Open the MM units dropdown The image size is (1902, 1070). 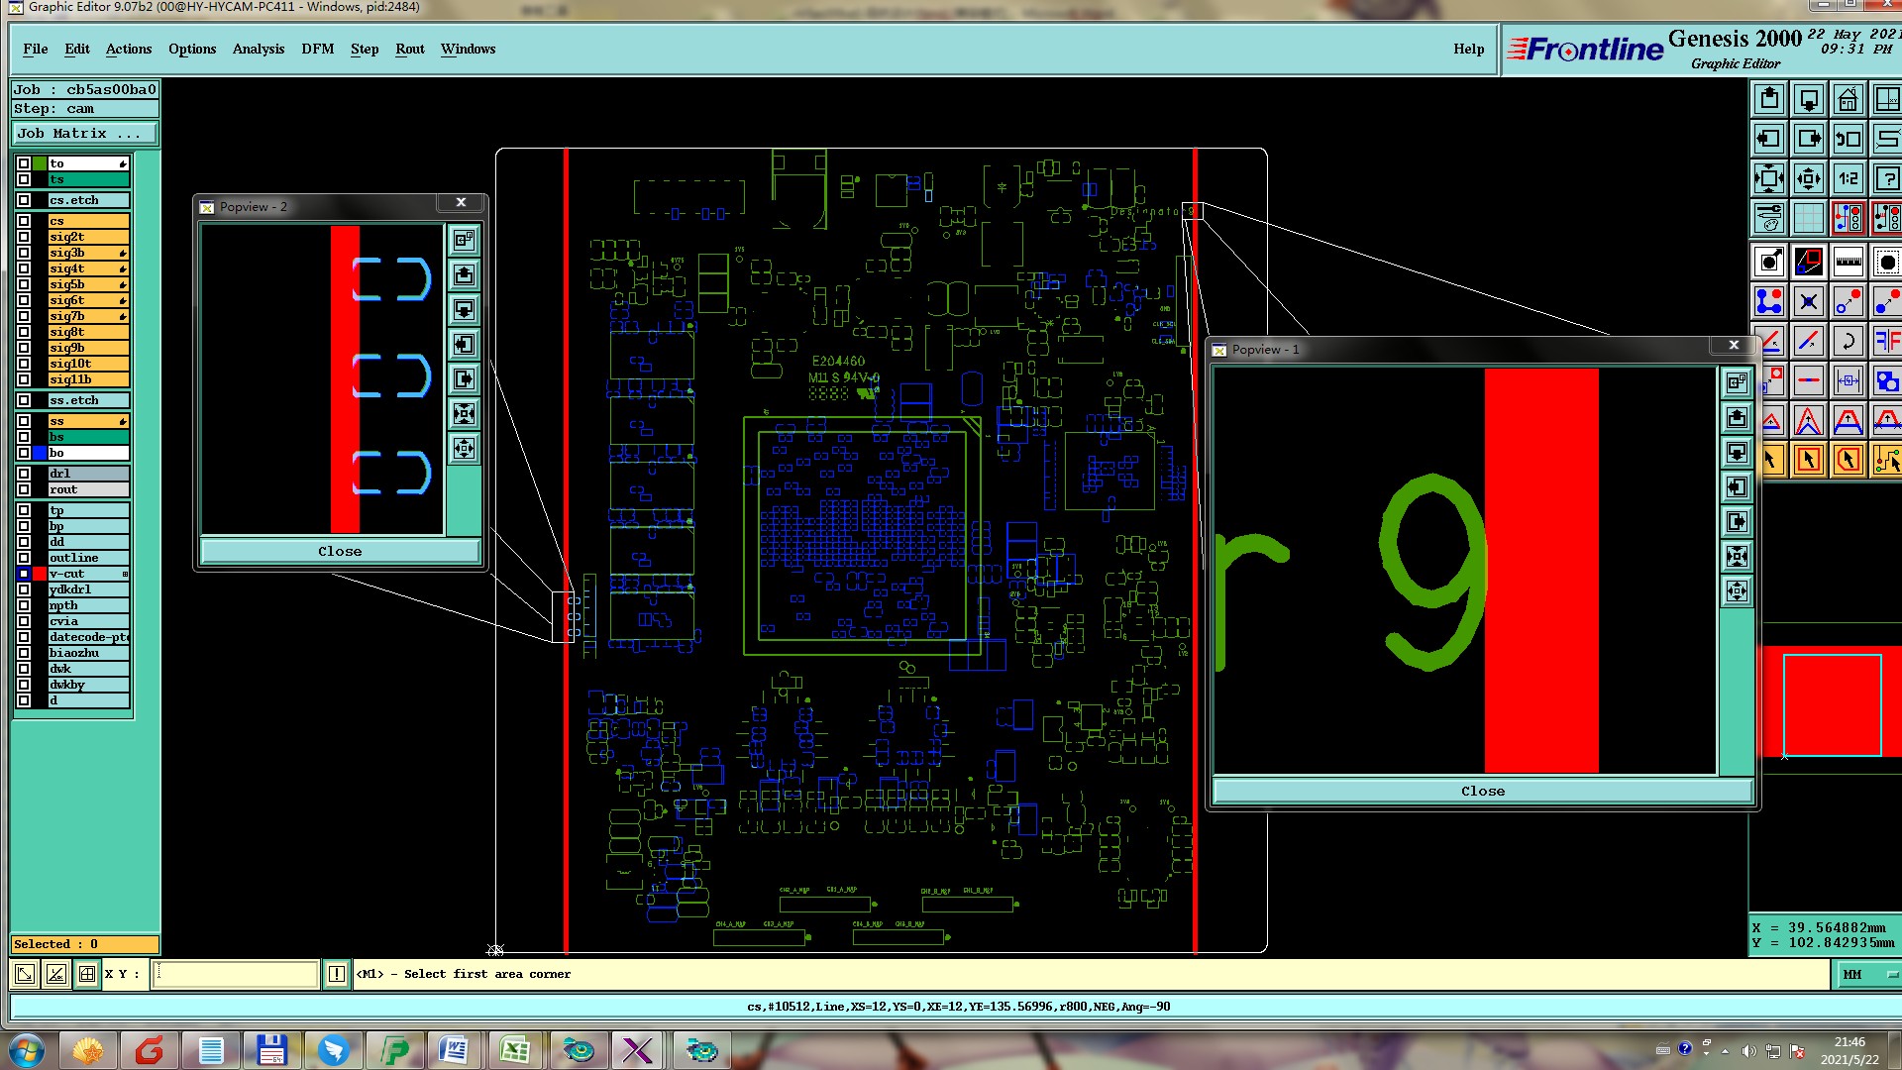(x=1868, y=975)
